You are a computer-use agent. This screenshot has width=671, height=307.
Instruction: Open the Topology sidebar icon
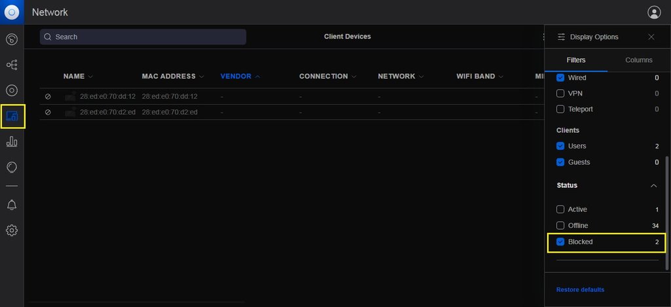(12, 65)
